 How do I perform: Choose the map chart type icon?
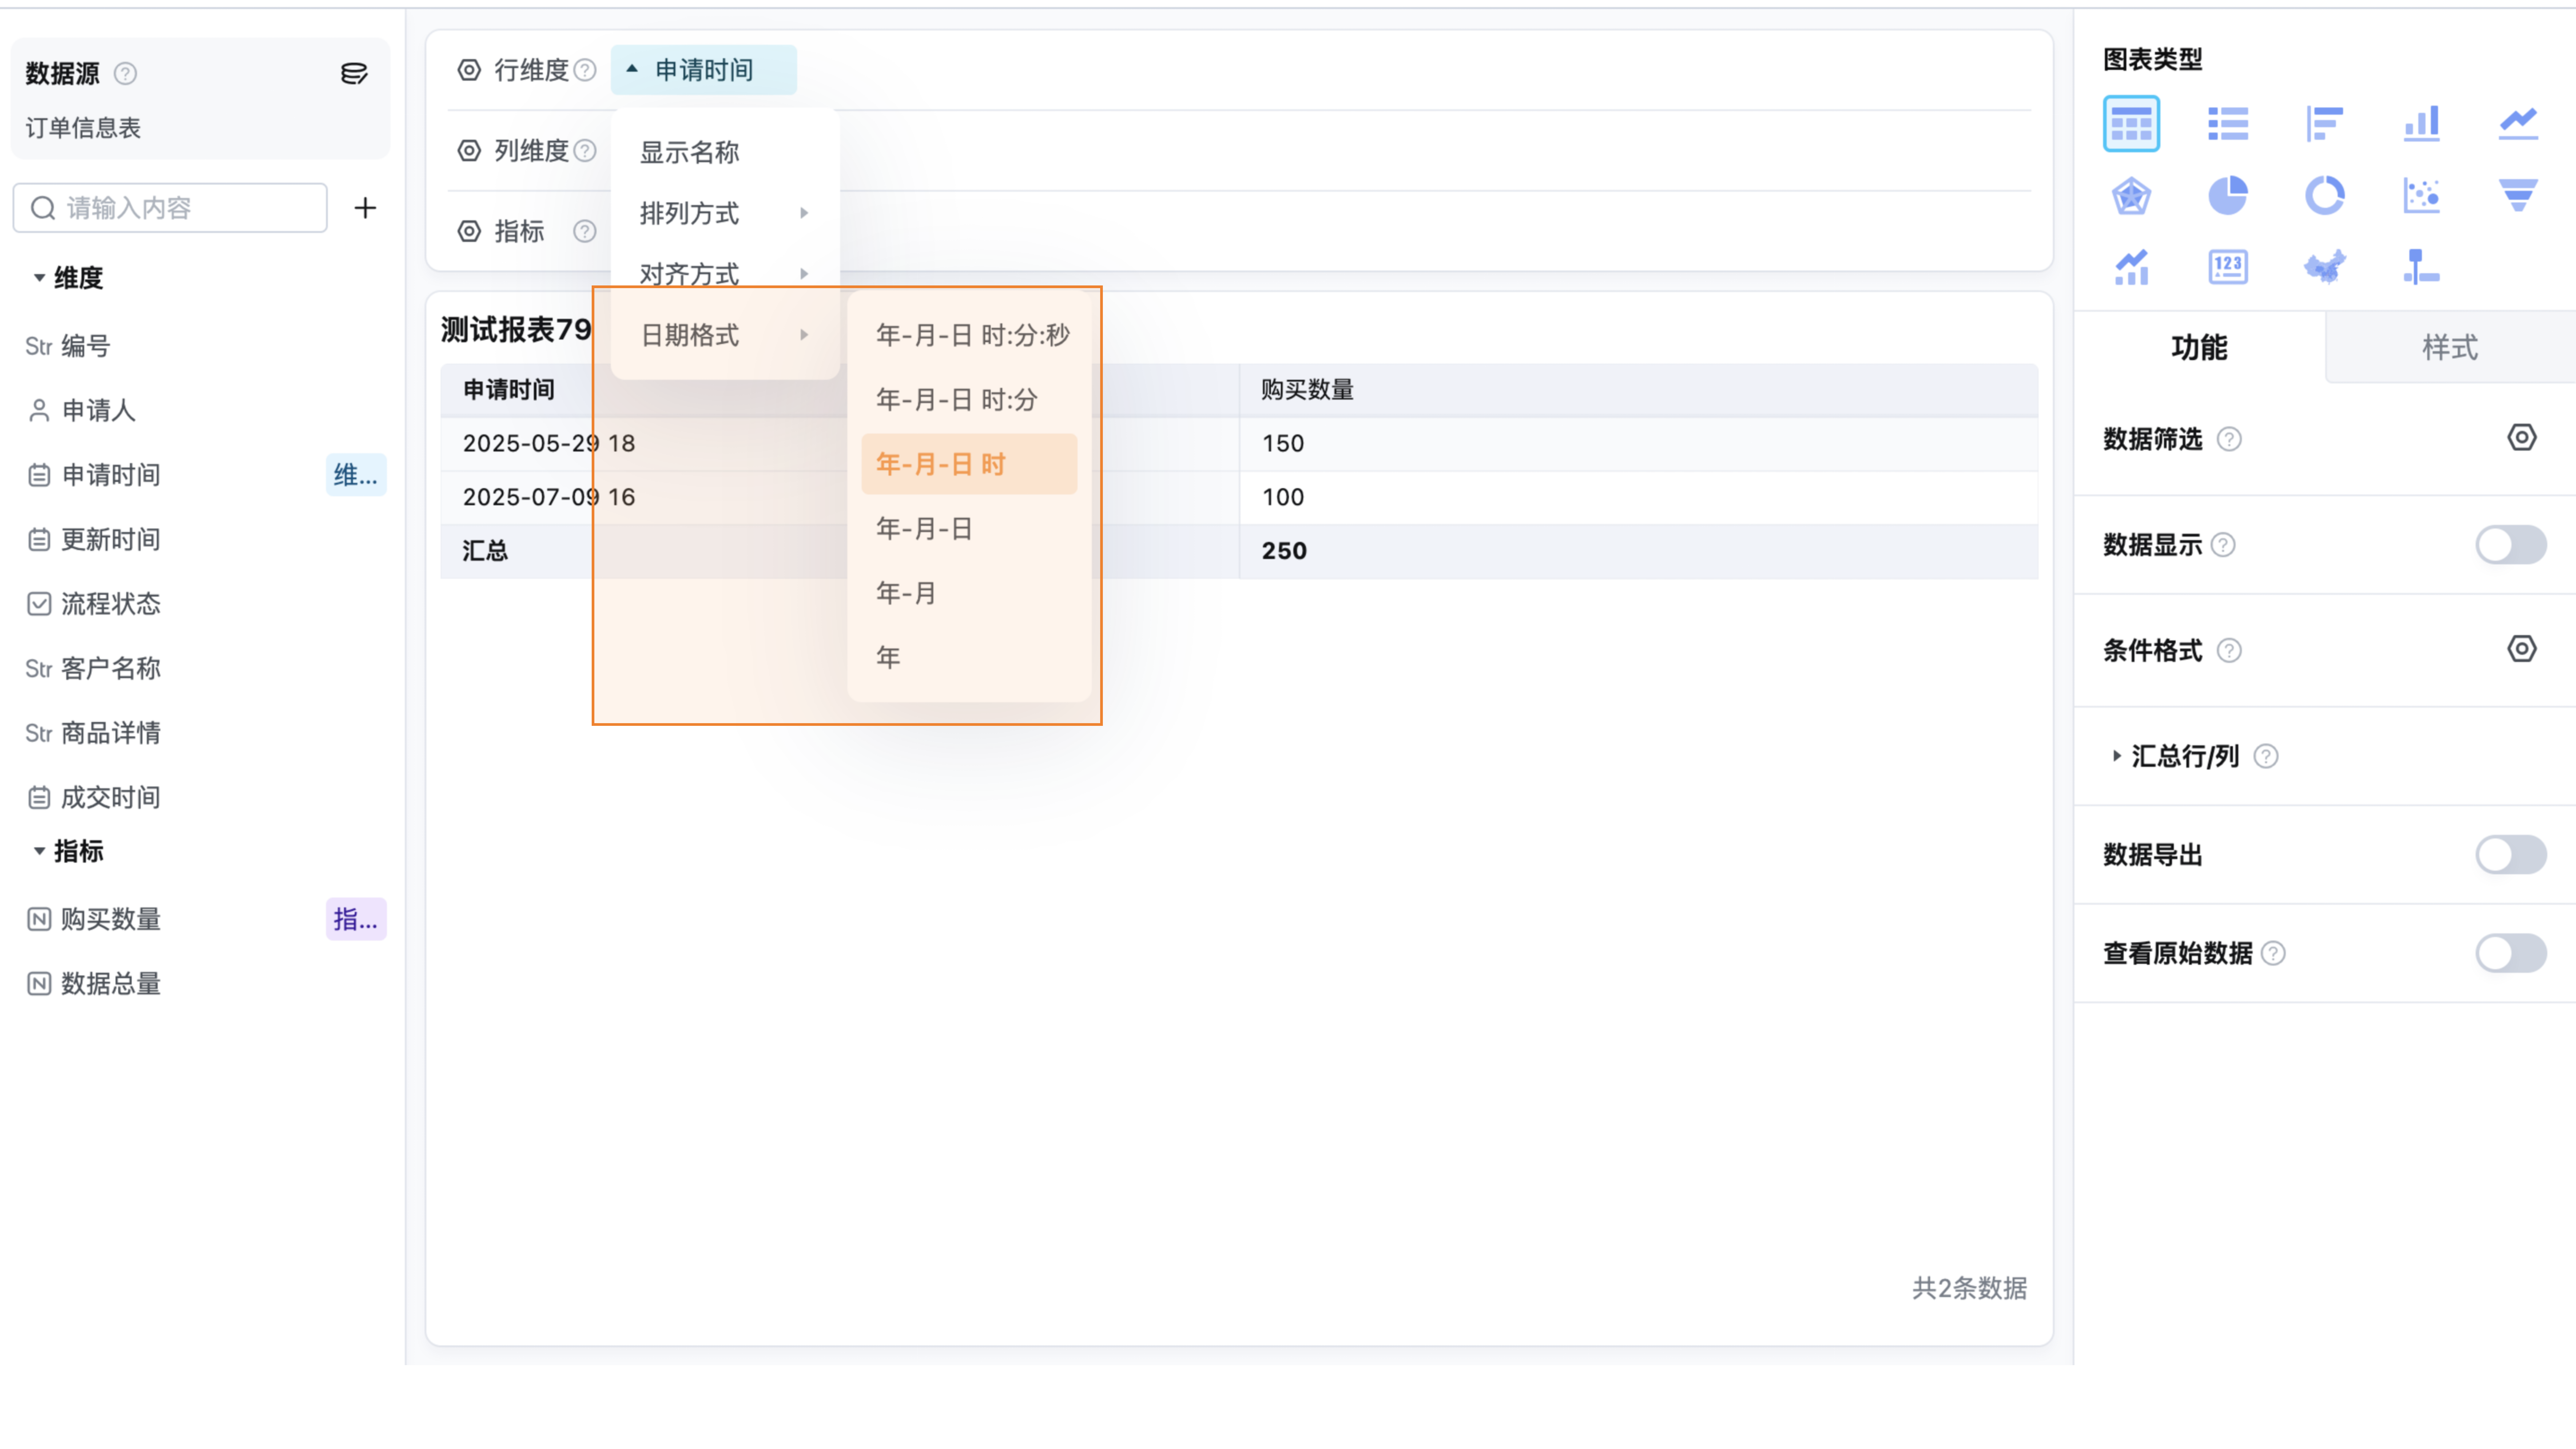click(x=2325, y=267)
